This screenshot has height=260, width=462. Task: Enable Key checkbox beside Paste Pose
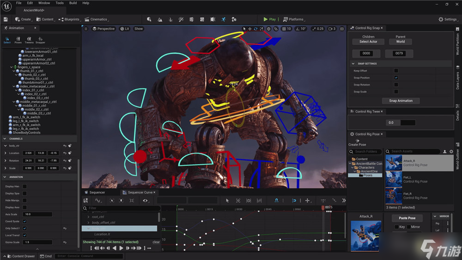396,227
